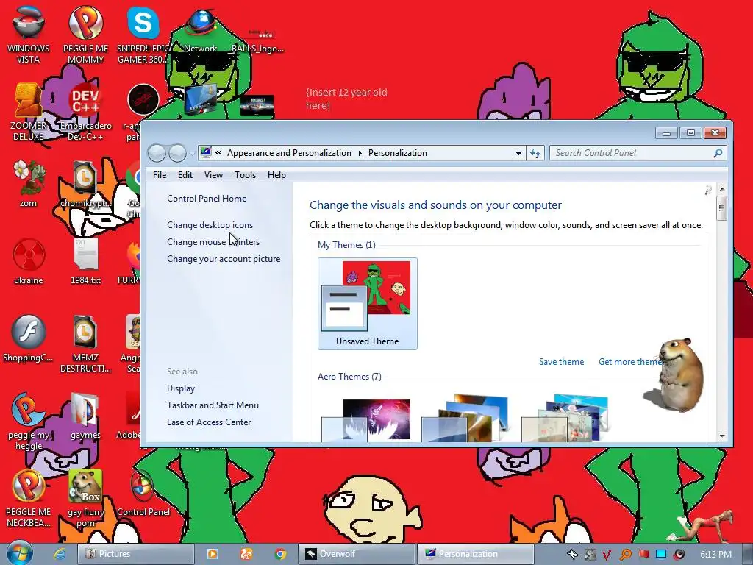This screenshot has height=565, width=753.
Task: Open the Tools menu
Action: (x=245, y=175)
